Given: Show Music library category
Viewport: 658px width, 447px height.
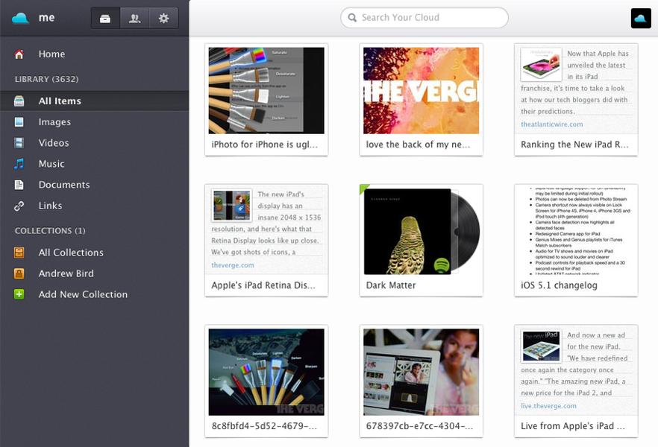Looking at the screenshot, I should point(95,164).
